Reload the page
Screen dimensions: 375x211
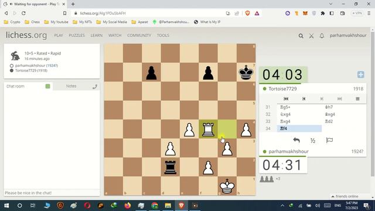point(23,13)
